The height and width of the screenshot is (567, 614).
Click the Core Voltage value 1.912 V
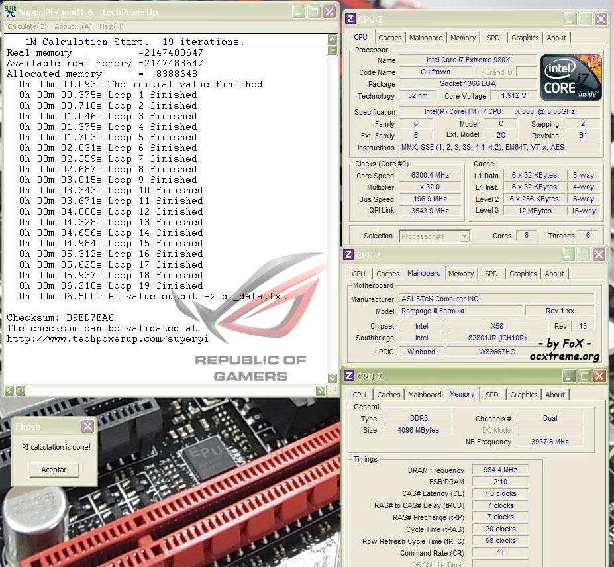[513, 95]
